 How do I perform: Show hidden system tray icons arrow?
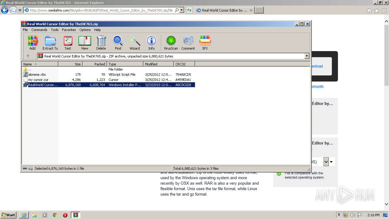tap(339, 215)
